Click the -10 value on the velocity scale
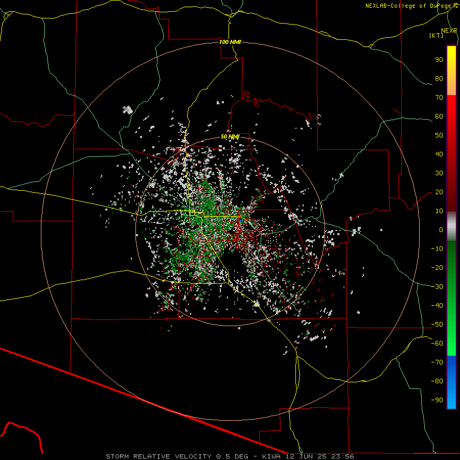460x460 pixels. tap(437, 249)
